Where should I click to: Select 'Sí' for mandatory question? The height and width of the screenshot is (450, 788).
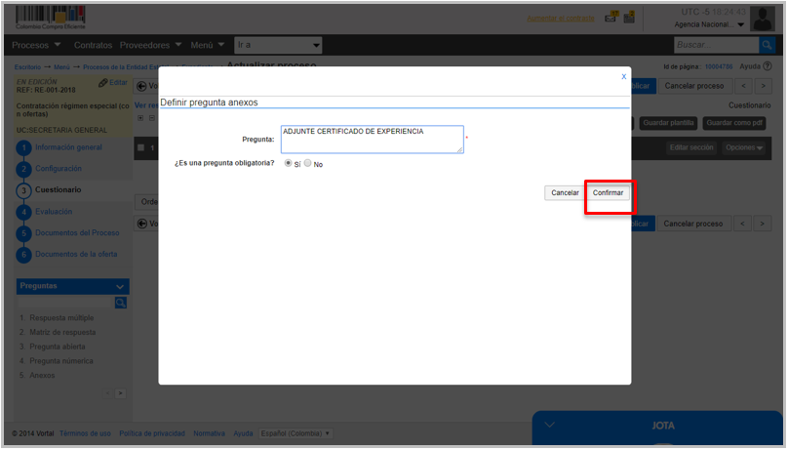(x=288, y=164)
